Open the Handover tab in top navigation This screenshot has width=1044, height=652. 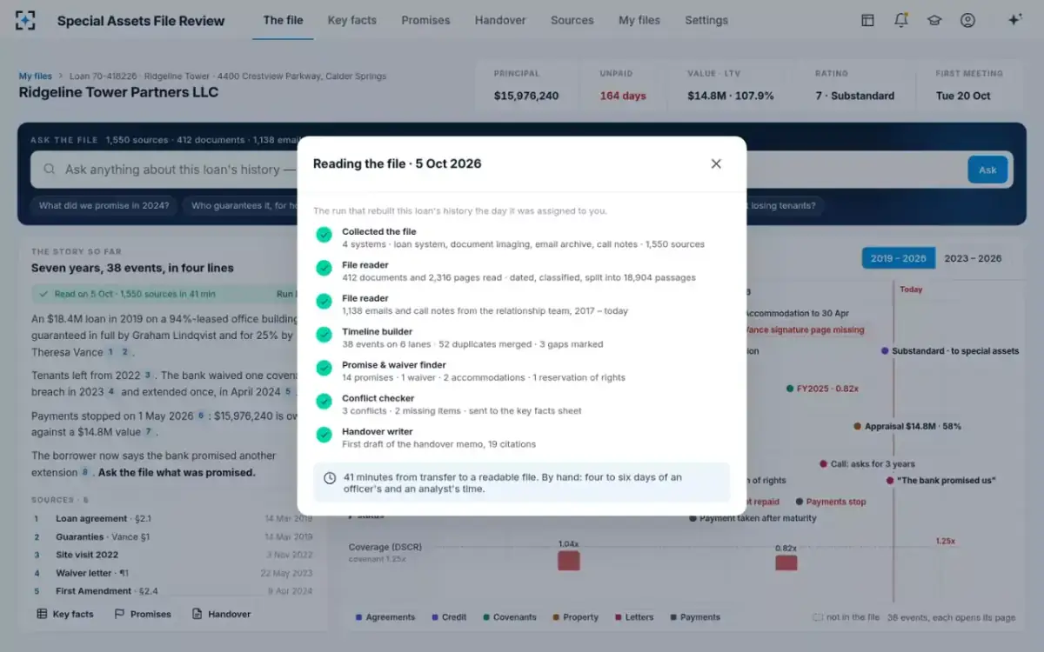coord(500,20)
